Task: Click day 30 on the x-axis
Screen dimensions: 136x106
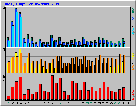Action: pyautogui.click(x=124, y=103)
